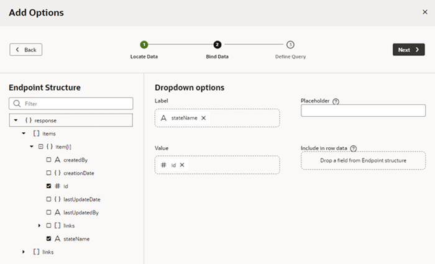Image resolution: width=435 pixels, height=264 pixels.
Task: Expand the links node under item[i]
Action: tap(39, 225)
